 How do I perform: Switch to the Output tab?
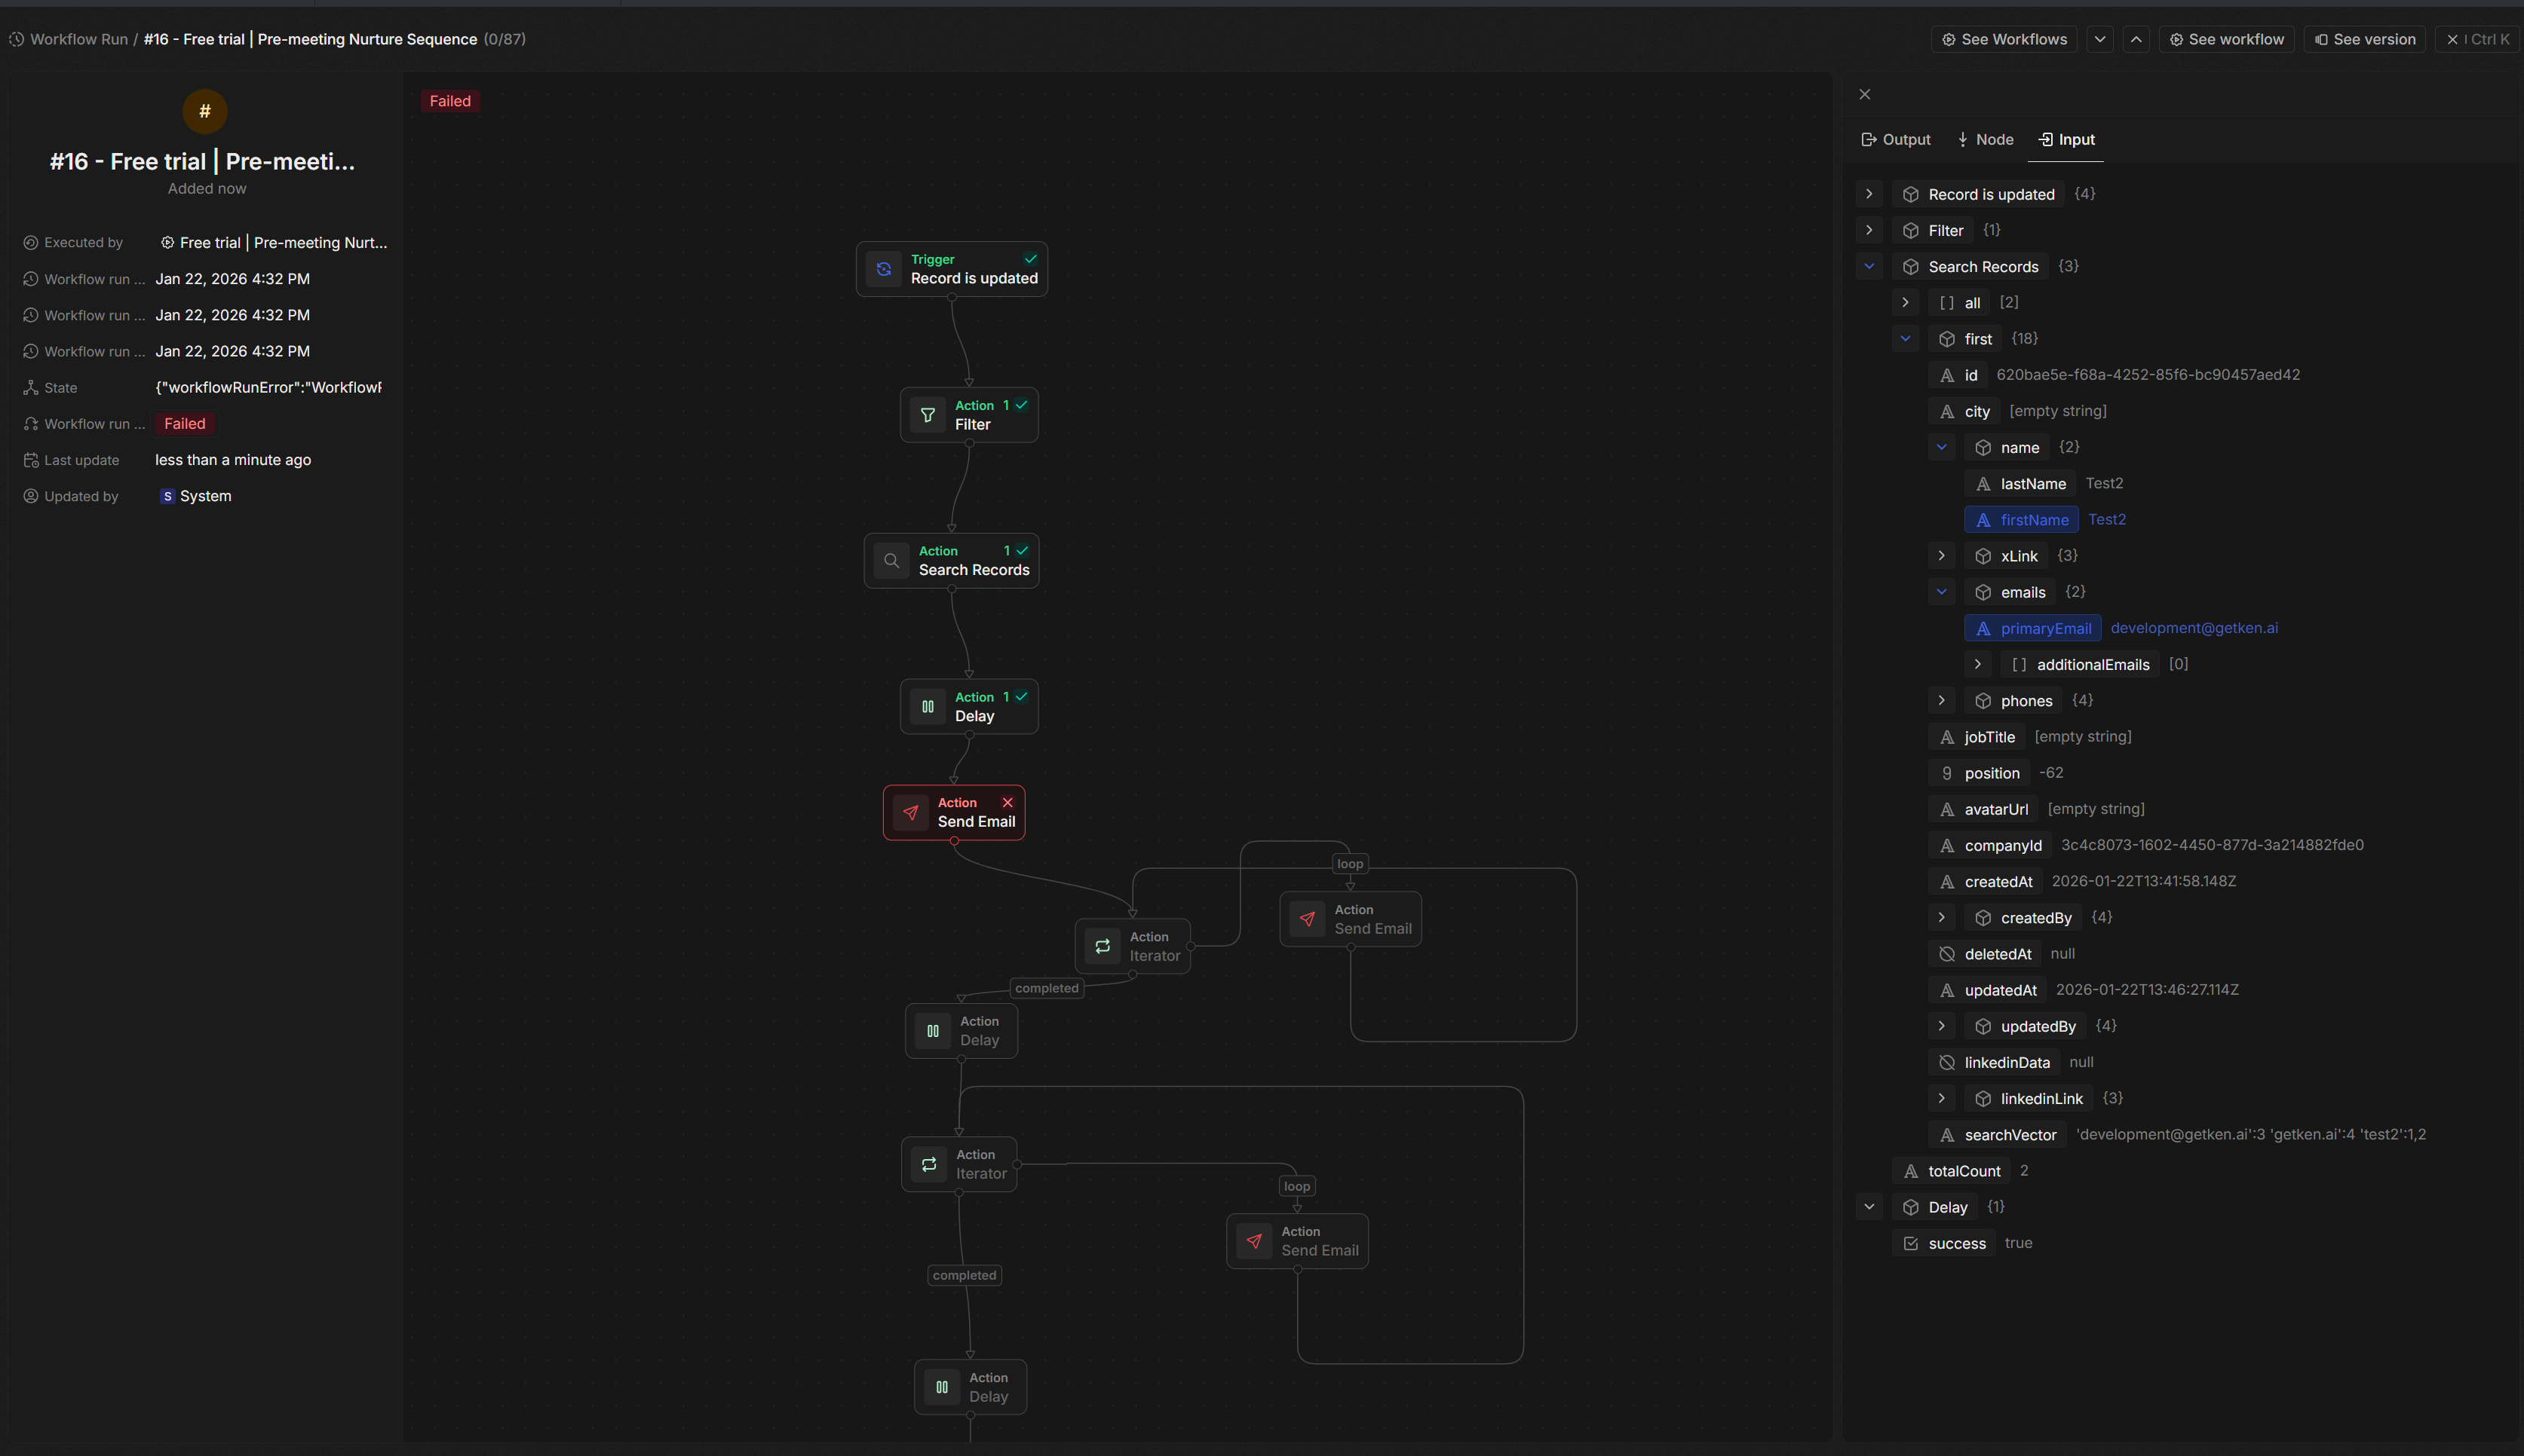(x=1896, y=140)
